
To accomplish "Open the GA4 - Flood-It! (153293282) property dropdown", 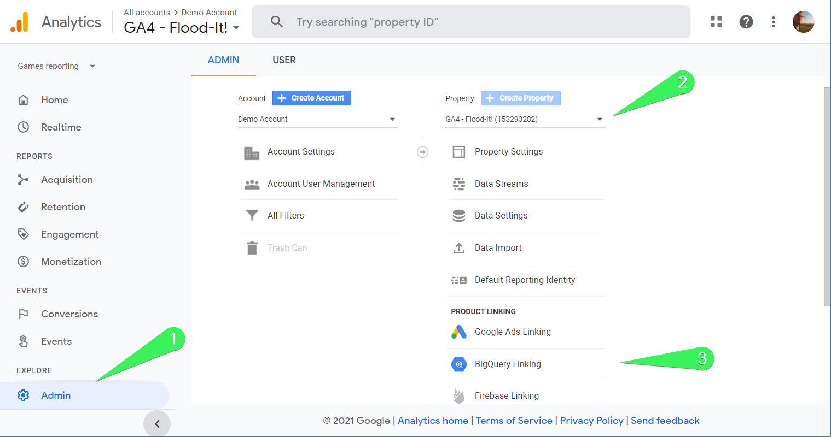I will tap(526, 119).
